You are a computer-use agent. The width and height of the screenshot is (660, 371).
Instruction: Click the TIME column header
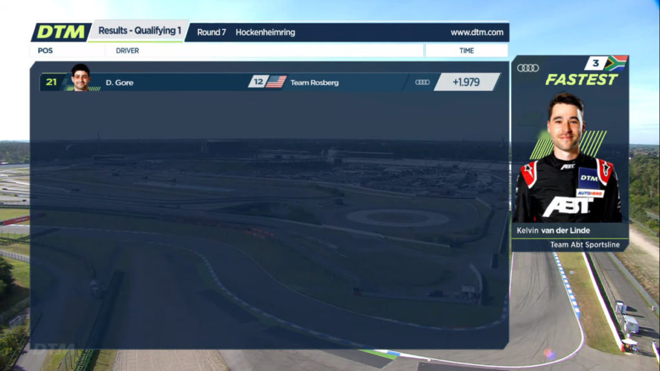[467, 50]
